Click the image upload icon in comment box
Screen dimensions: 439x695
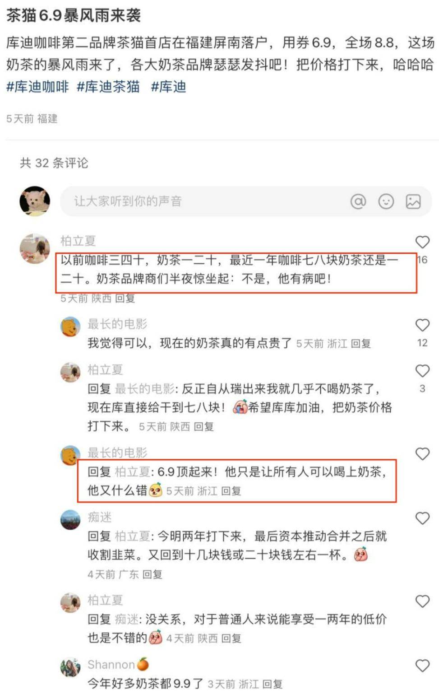pos(413,201)
